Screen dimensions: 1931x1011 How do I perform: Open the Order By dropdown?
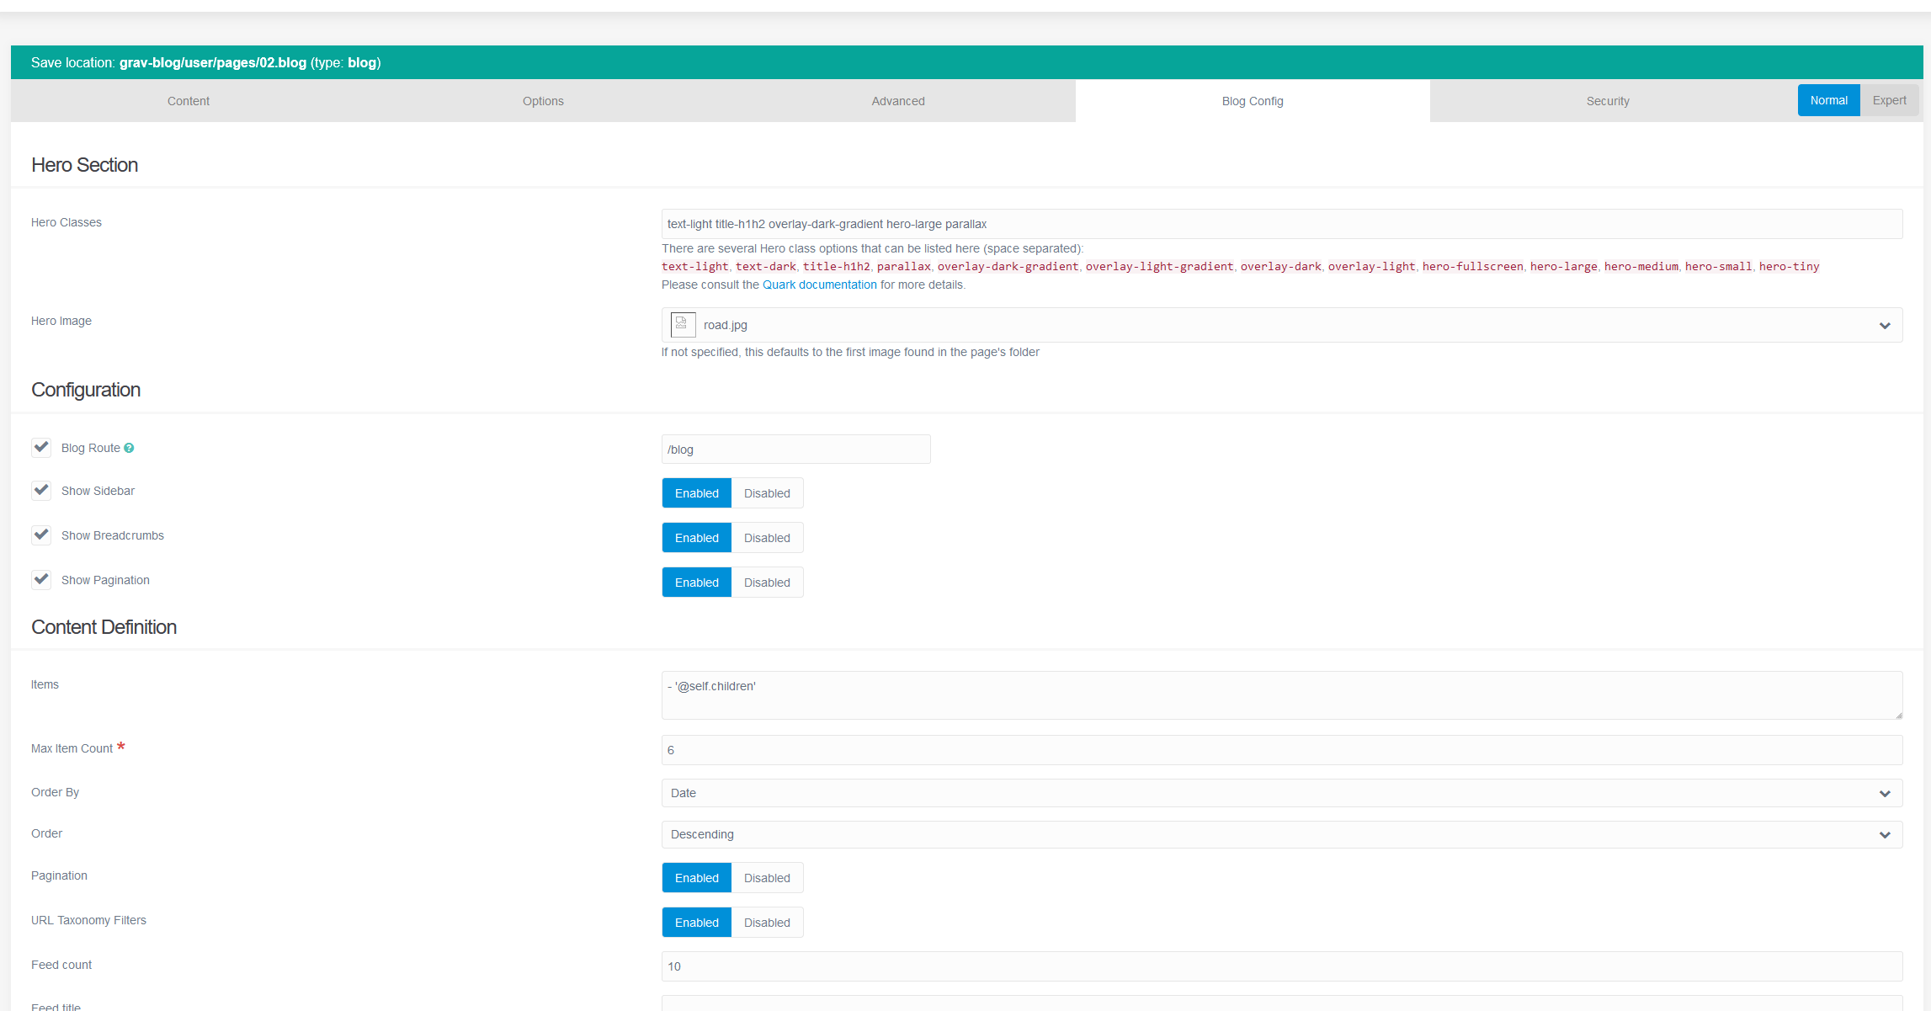click(1281, 793)
